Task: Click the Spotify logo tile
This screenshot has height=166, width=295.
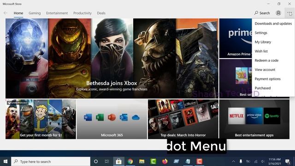Action: tap(272, 116)
